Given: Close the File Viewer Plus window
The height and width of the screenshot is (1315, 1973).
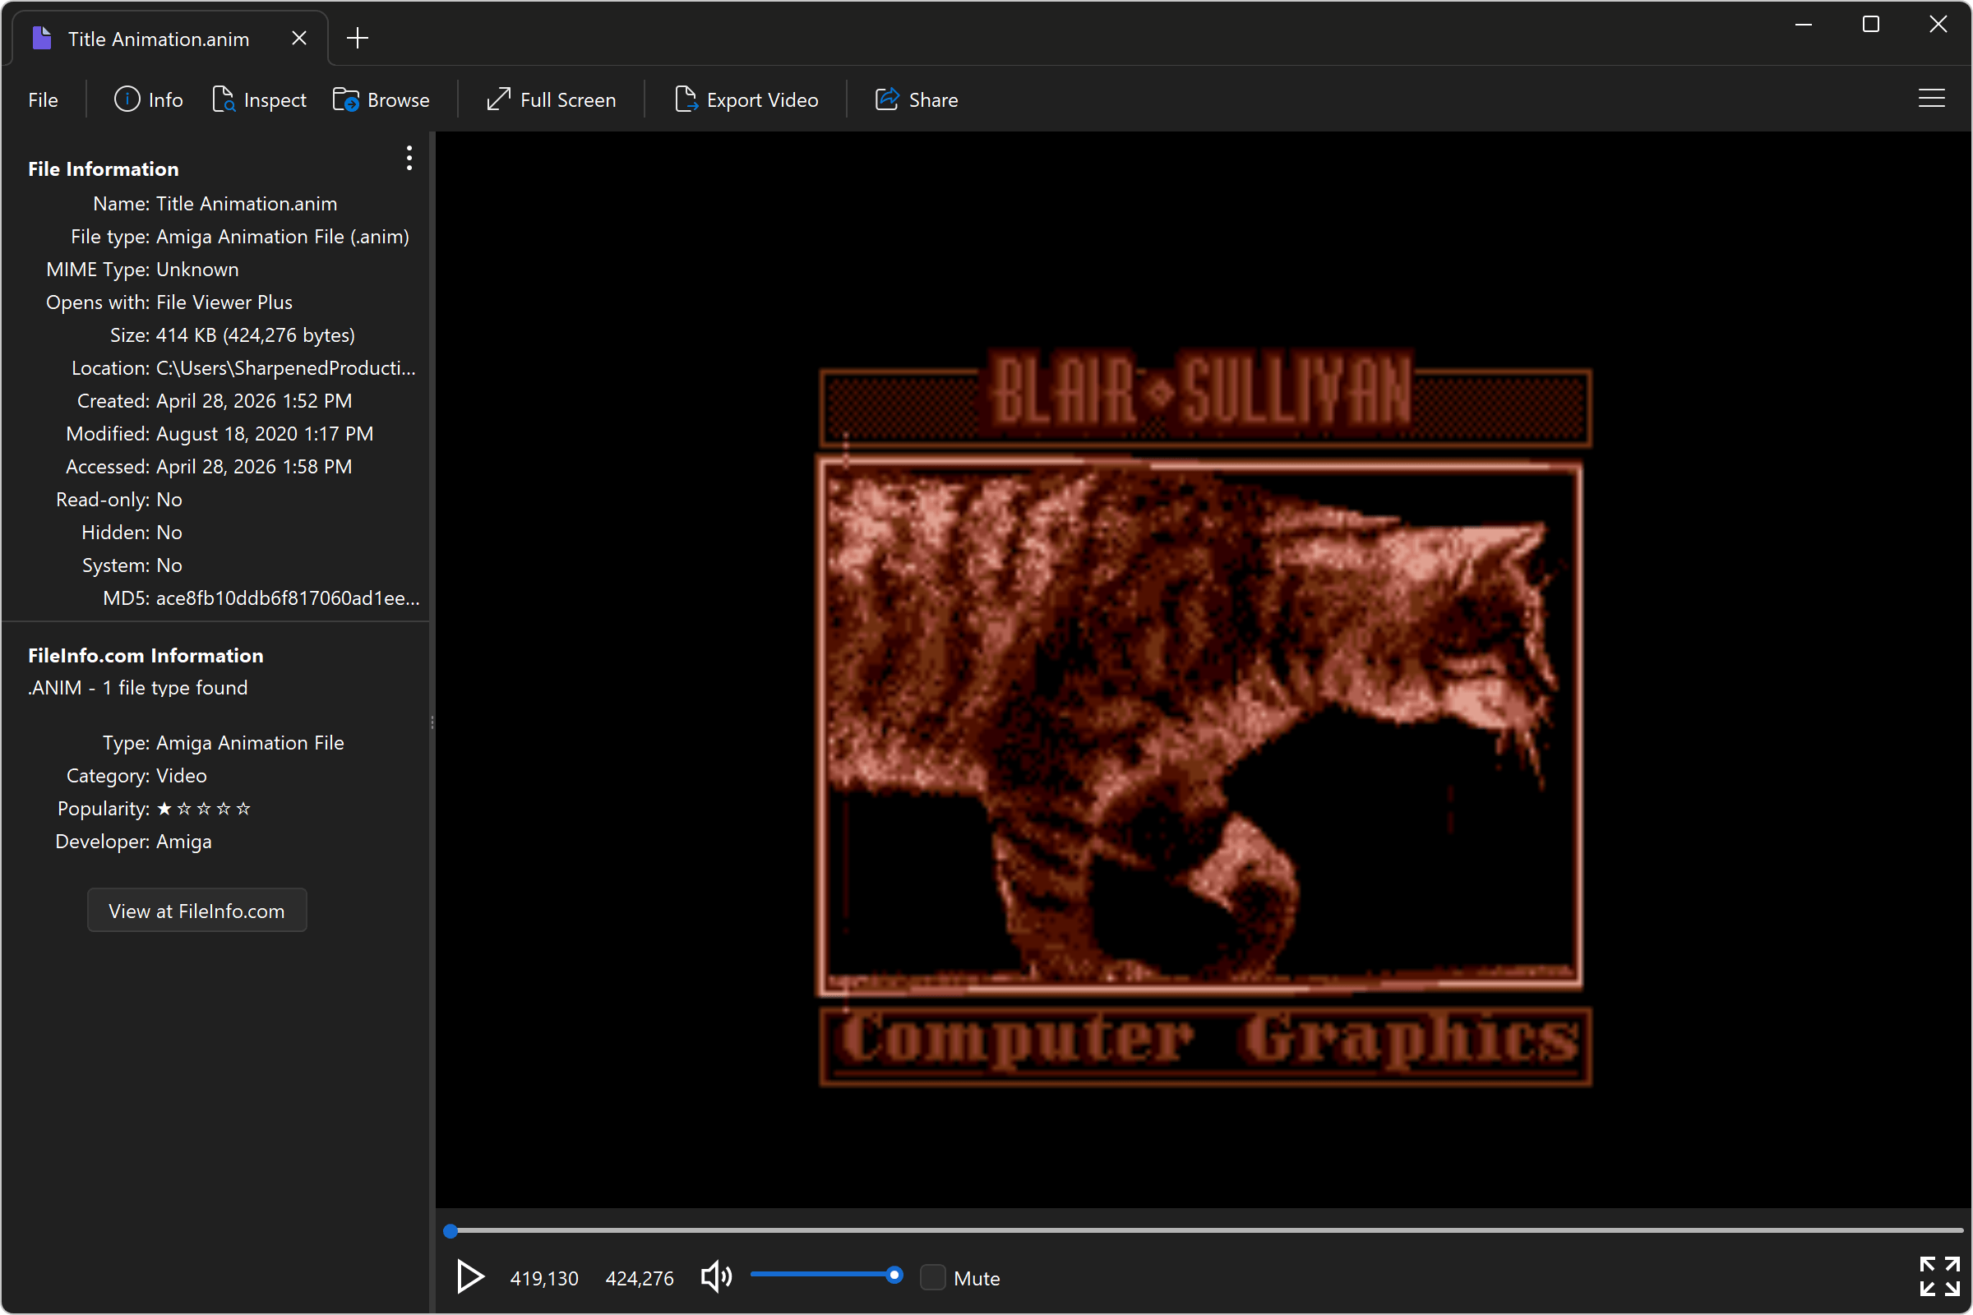Looking at the screenshot, I should click(1938, 25).
